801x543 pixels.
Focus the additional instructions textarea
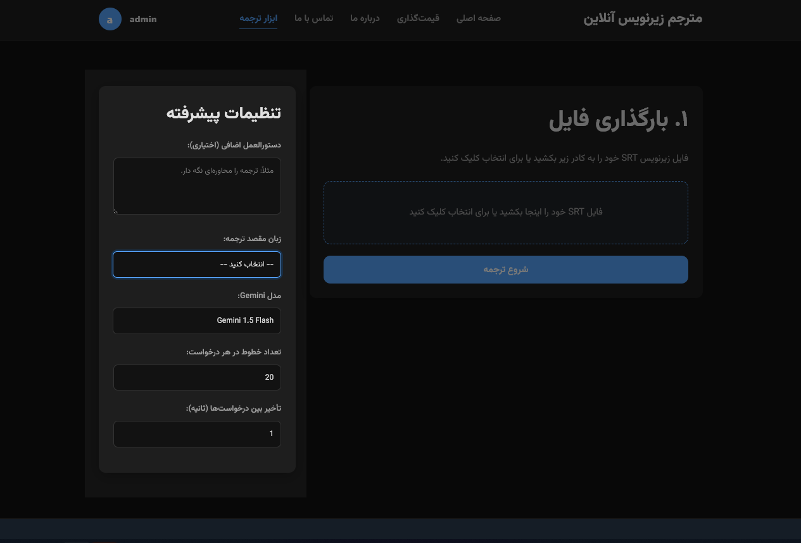point(197,186)
